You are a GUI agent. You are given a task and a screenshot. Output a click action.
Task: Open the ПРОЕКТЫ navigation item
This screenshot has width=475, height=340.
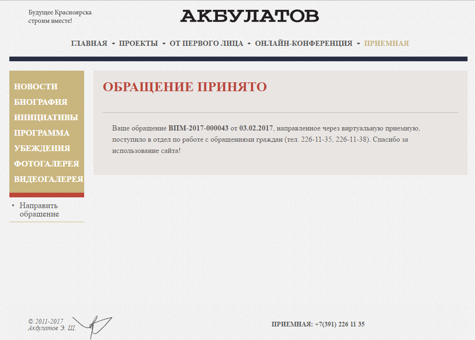click(138, 43)
